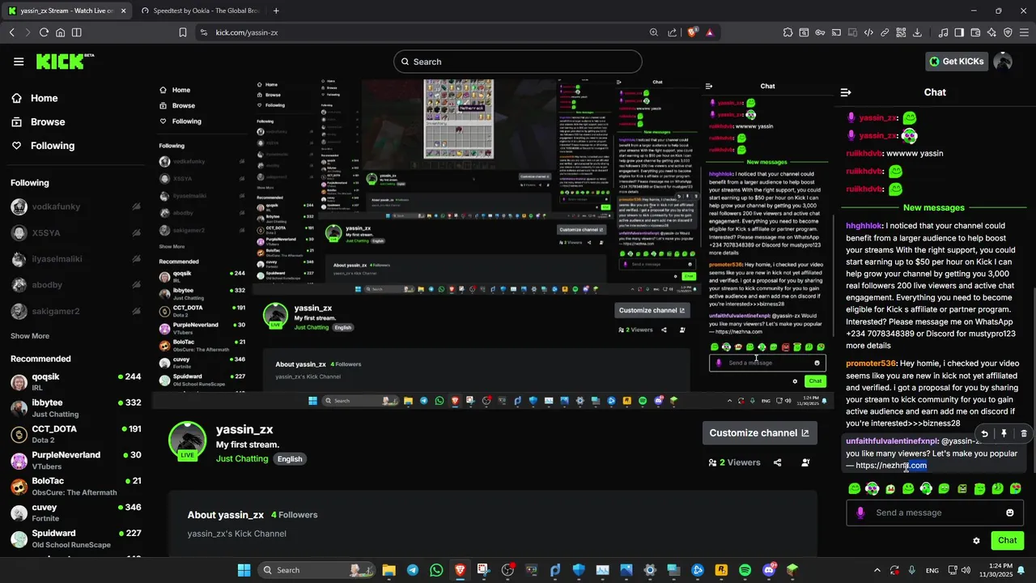Open the Kick hamburger menu
The image size is (1036, 583).
(x=19, y=62)
